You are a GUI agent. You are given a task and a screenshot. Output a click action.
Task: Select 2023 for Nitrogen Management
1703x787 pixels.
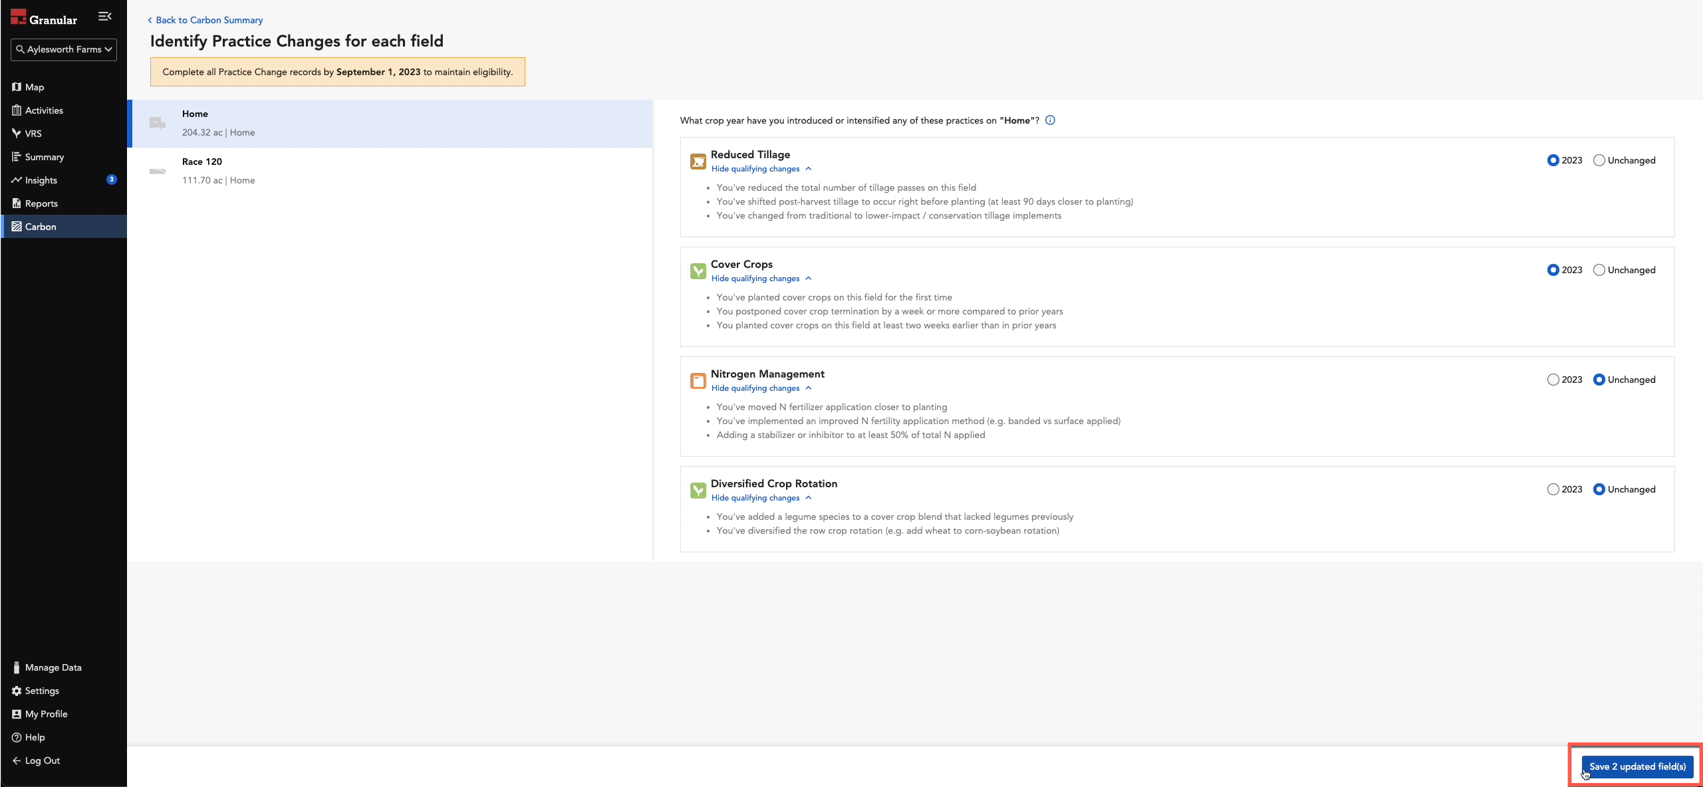[x=1553, y=380]
